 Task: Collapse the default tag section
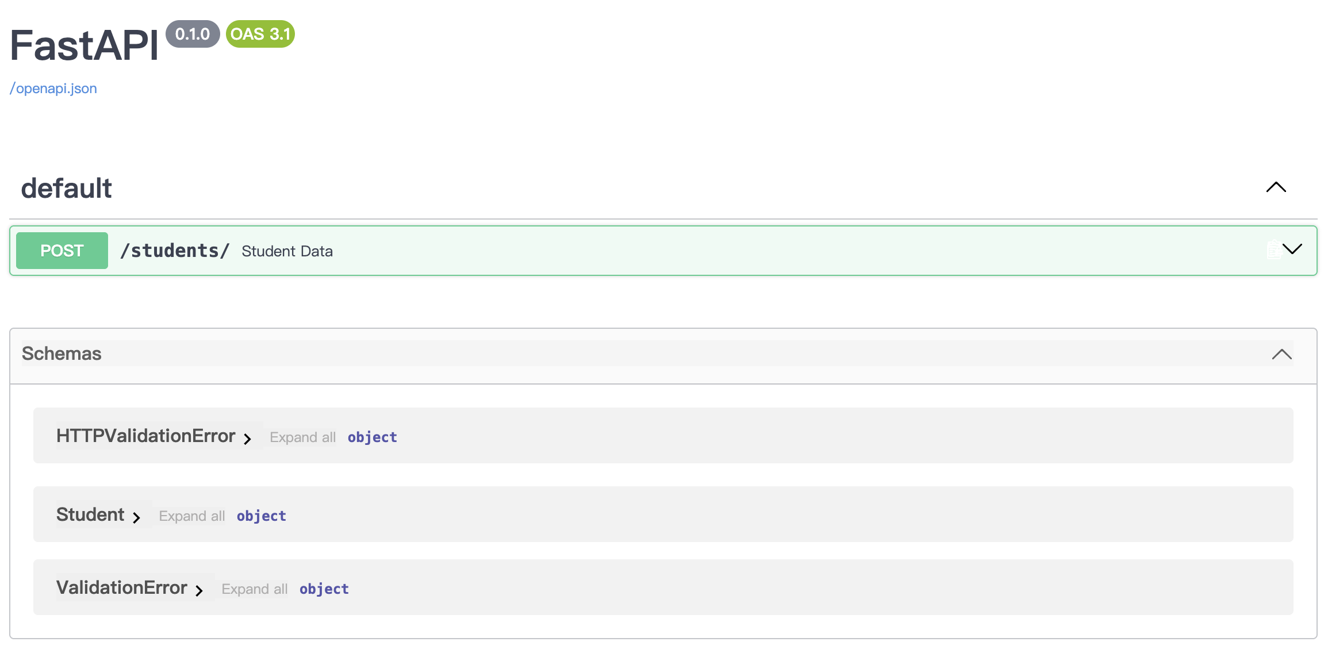1276,187
